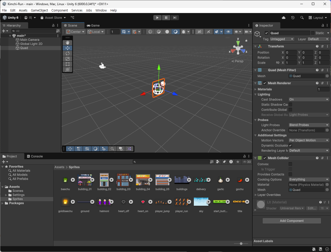
Task: Expand Layer Overrides section
Action: [255, 195]
